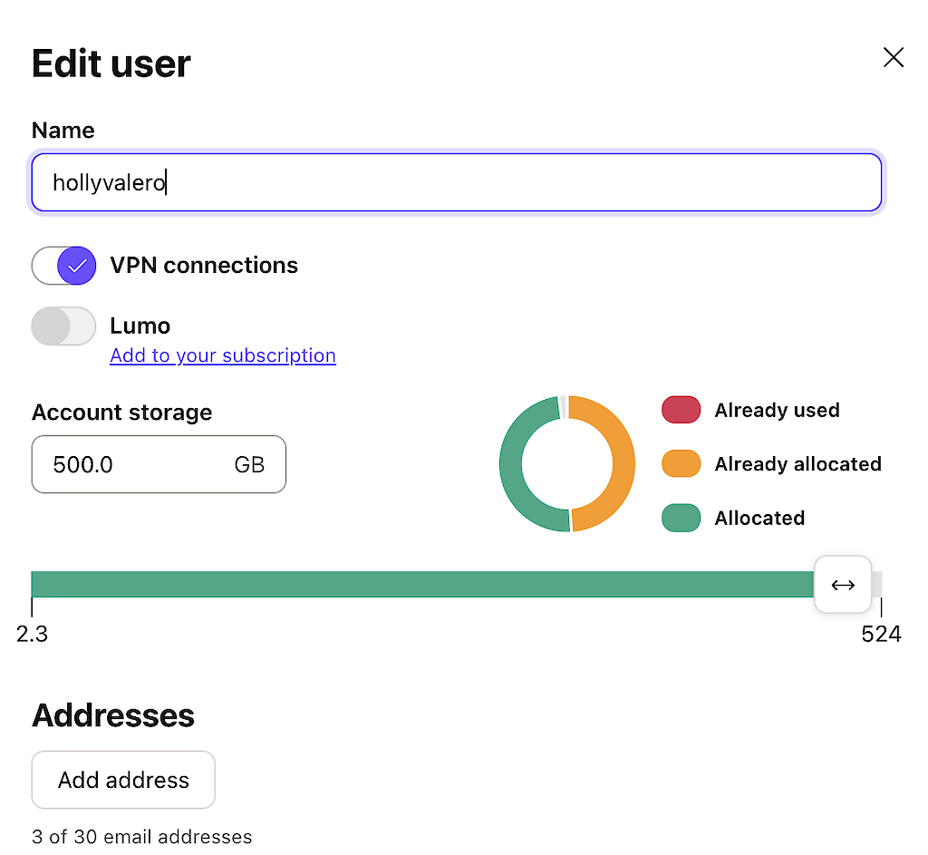
Task: Close the Edit user dialog
Action: click(893, 58)
